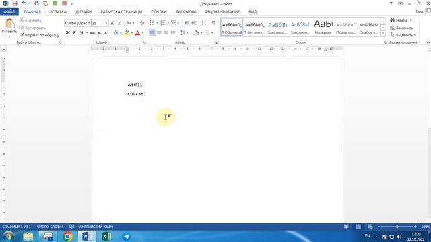The height and width of the screenshot is (242, 431).
Task: Toggle underline Ч formatting
Action: pos(81,33)
